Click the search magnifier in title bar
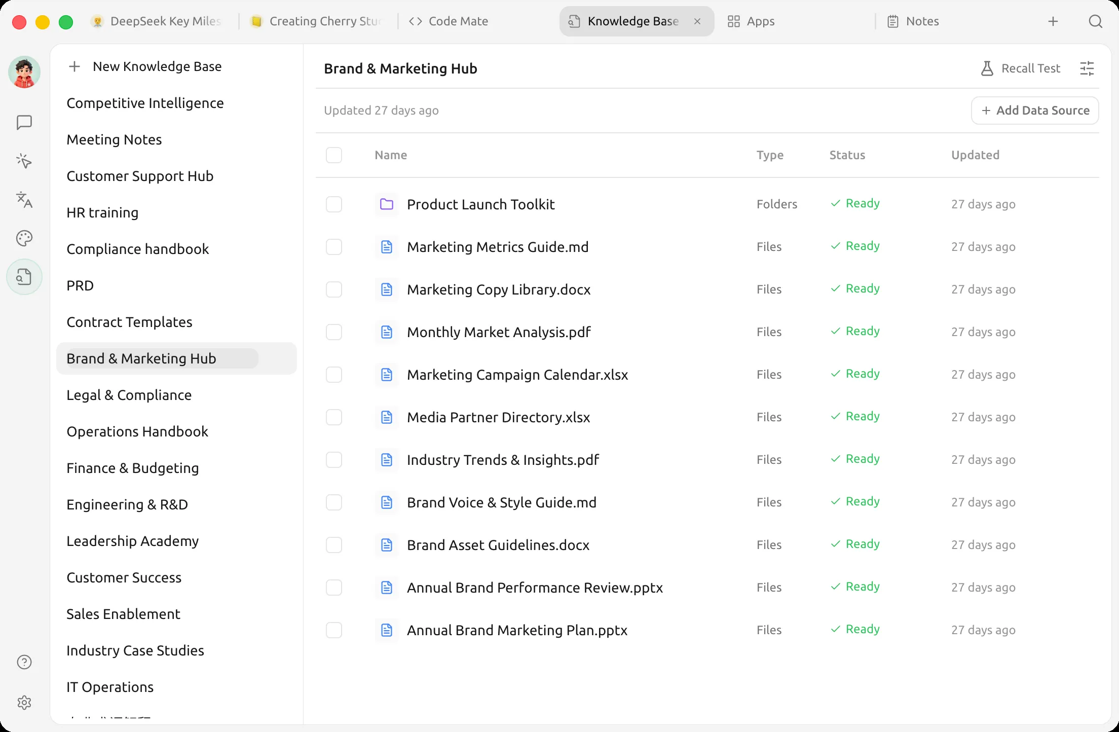Image resolution: width=1119 pixels, height=732 pixels. tap(1095, 21)
